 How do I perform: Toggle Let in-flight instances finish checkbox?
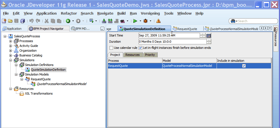pyautogui.click(x=141, y=48)
